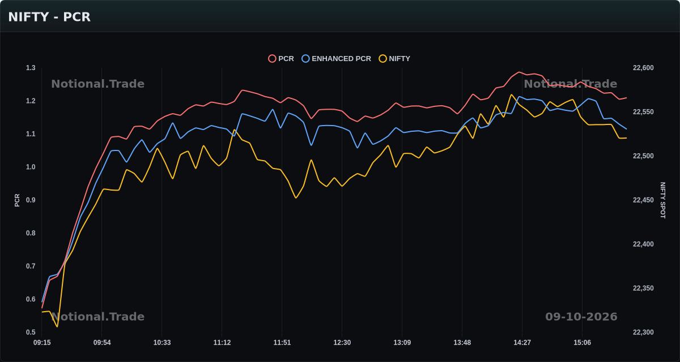Viewport: 680px width, 362px height.
Task: Select the 09:15 time axis label
Action: point(42,343)
